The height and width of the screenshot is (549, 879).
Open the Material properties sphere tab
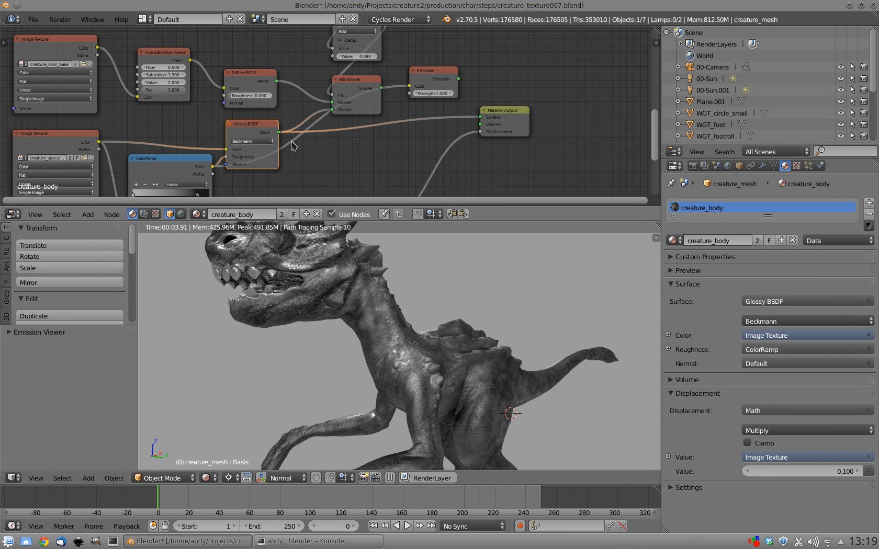785,166
